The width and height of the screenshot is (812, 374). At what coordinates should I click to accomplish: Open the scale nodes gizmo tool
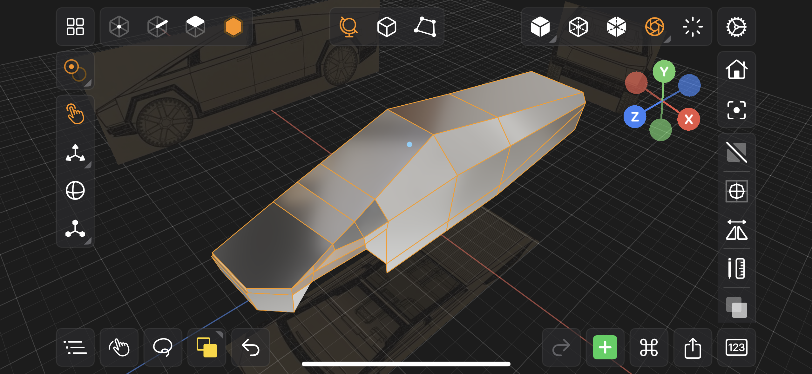pyautogui.click(x=75, y=228)
